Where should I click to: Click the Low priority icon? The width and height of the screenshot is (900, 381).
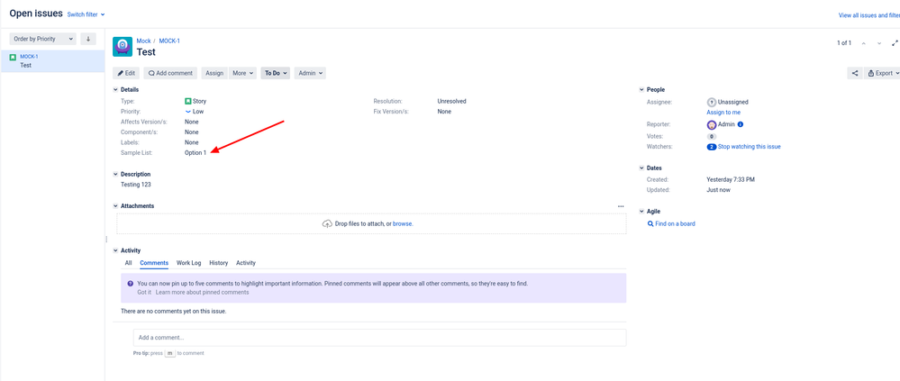[187, 112]
